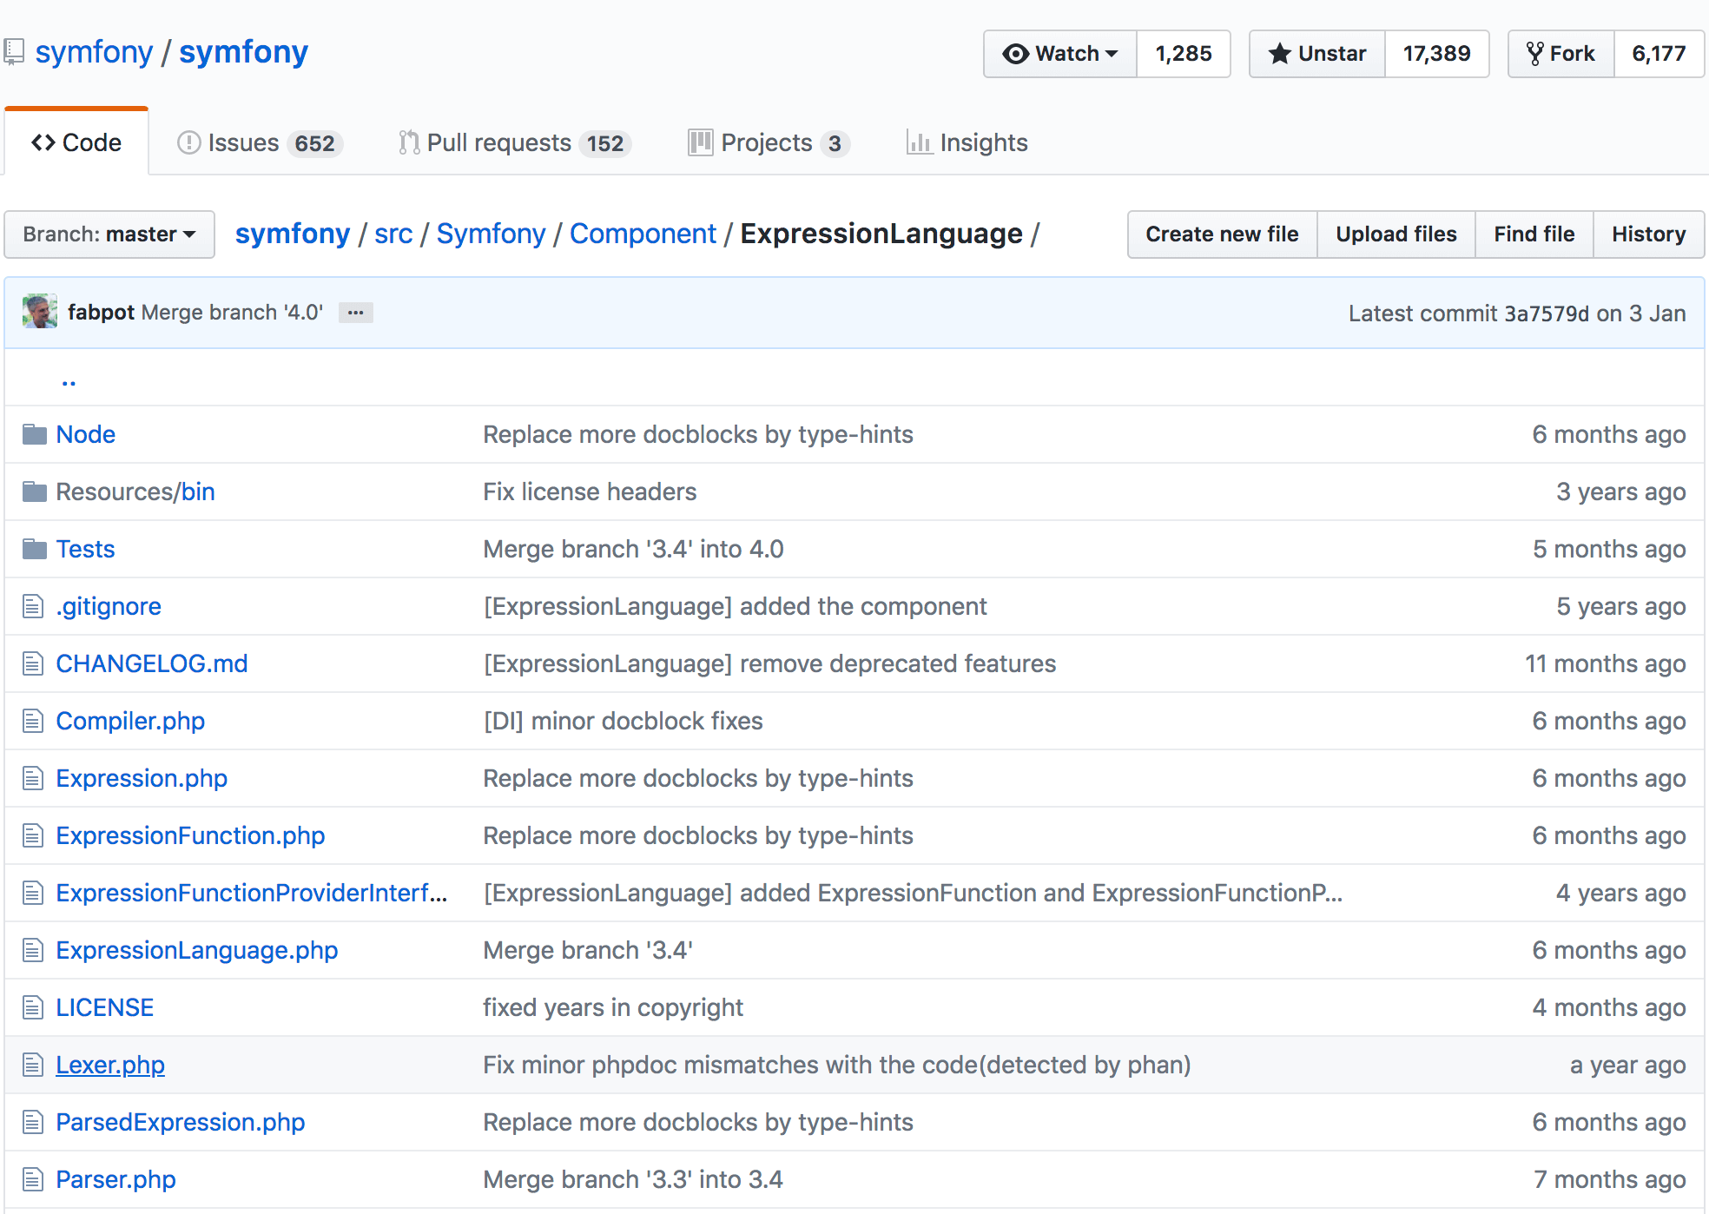The width and height of the screenshot is (1709, 1214).
Task: Open "Fix license headers" commit message
Action: click(590, 492)
